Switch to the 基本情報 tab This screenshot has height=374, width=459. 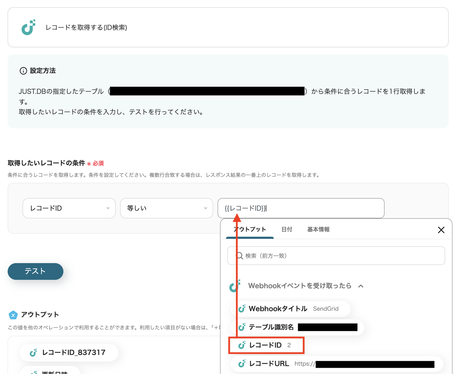point(318,229)
